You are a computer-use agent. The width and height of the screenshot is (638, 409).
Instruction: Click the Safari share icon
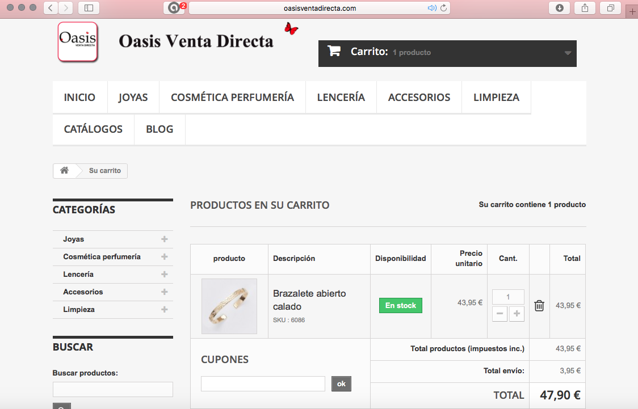[x=585, y=8]
